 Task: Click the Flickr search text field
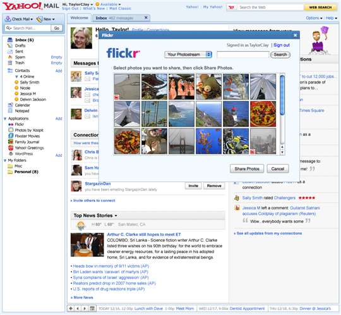(243, 54)
